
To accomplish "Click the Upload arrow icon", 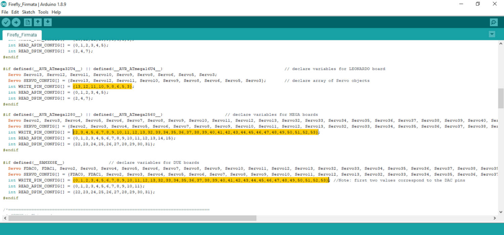I will [16, 22].
